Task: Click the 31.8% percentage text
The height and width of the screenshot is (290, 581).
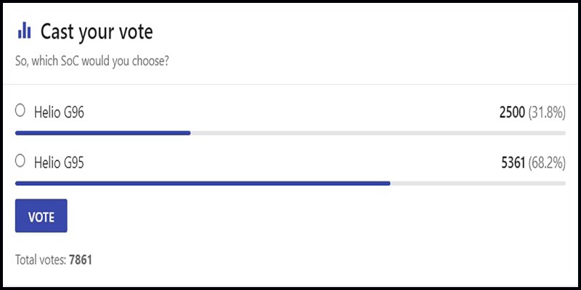Action: coord(547,112)
